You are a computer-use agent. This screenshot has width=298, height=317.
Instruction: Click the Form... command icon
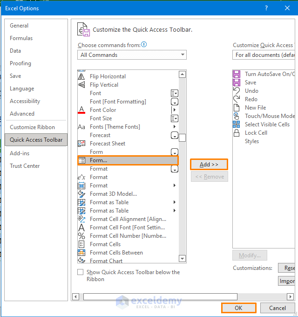(x=82, y=160)
